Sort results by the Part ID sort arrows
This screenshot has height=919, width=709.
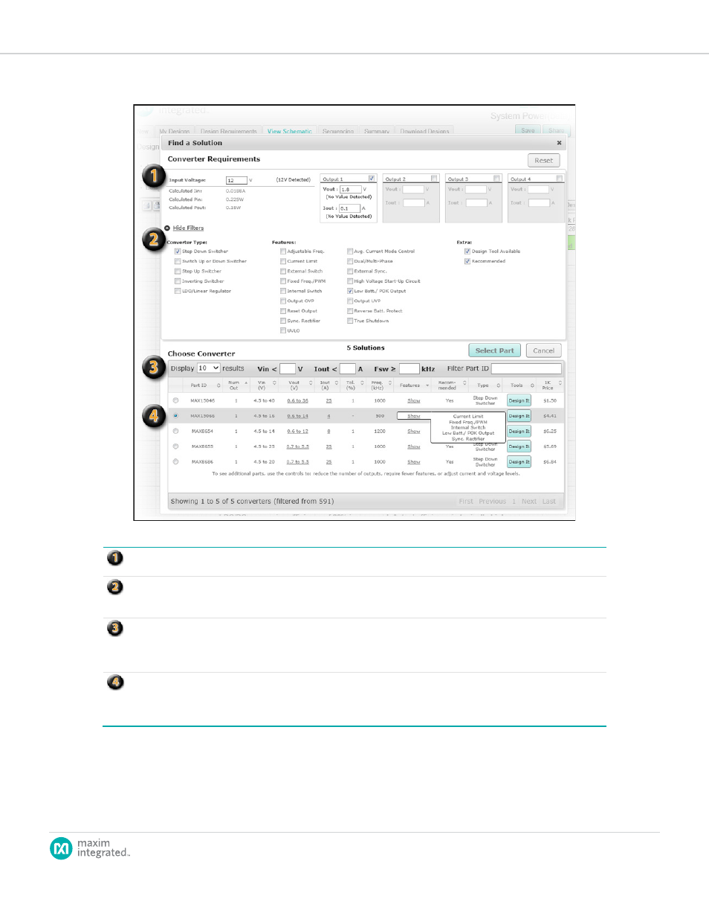point(218,385)
